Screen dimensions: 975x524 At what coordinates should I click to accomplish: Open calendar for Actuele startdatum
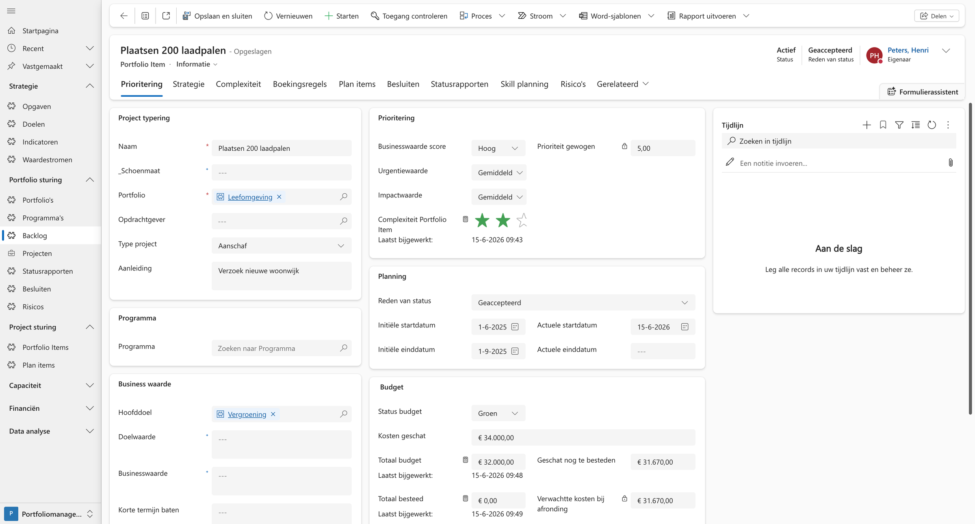(685, 327)
